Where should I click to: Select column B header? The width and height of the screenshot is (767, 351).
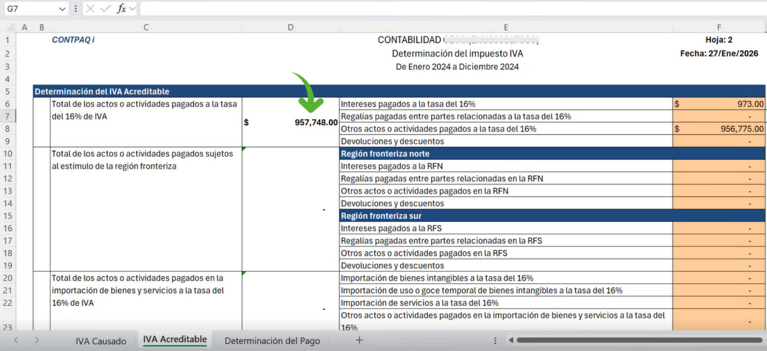point(41,28)
